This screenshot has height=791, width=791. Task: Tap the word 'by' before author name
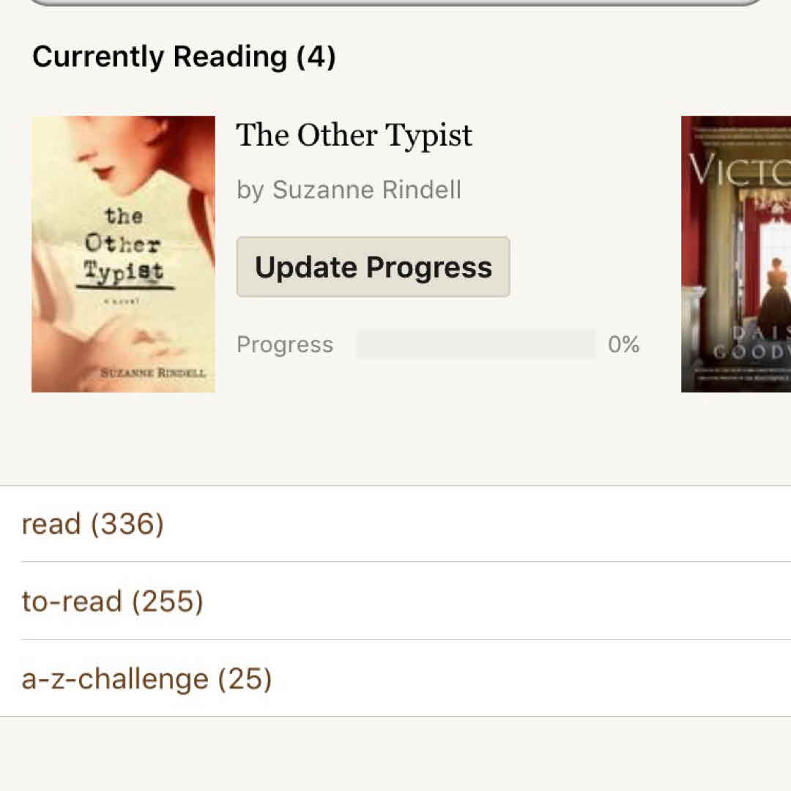[250, 190]
